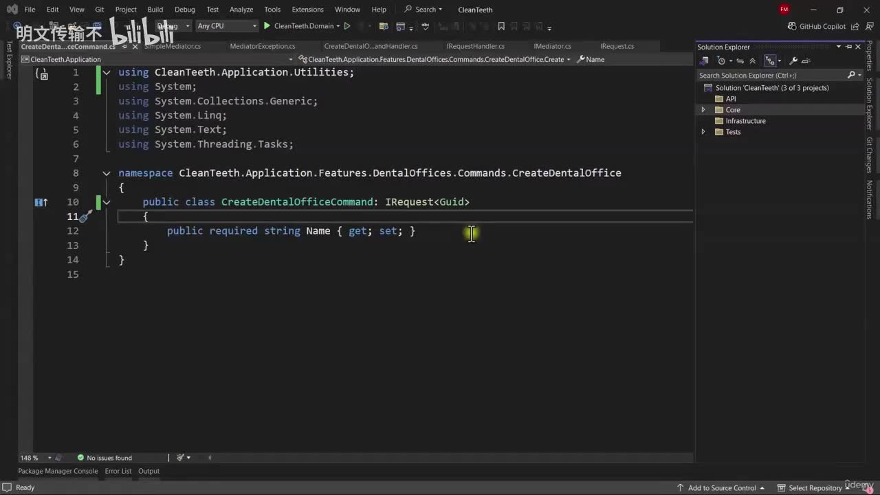
Task: Click the spell checker abc icon
Action: pyautogui.click(x=426, y=26)
